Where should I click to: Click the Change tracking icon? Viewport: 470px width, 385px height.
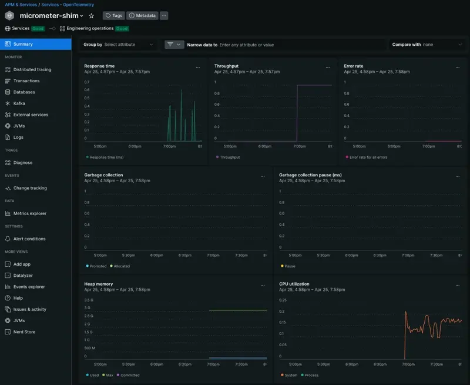pyautogui.click(x=8, y=188)
